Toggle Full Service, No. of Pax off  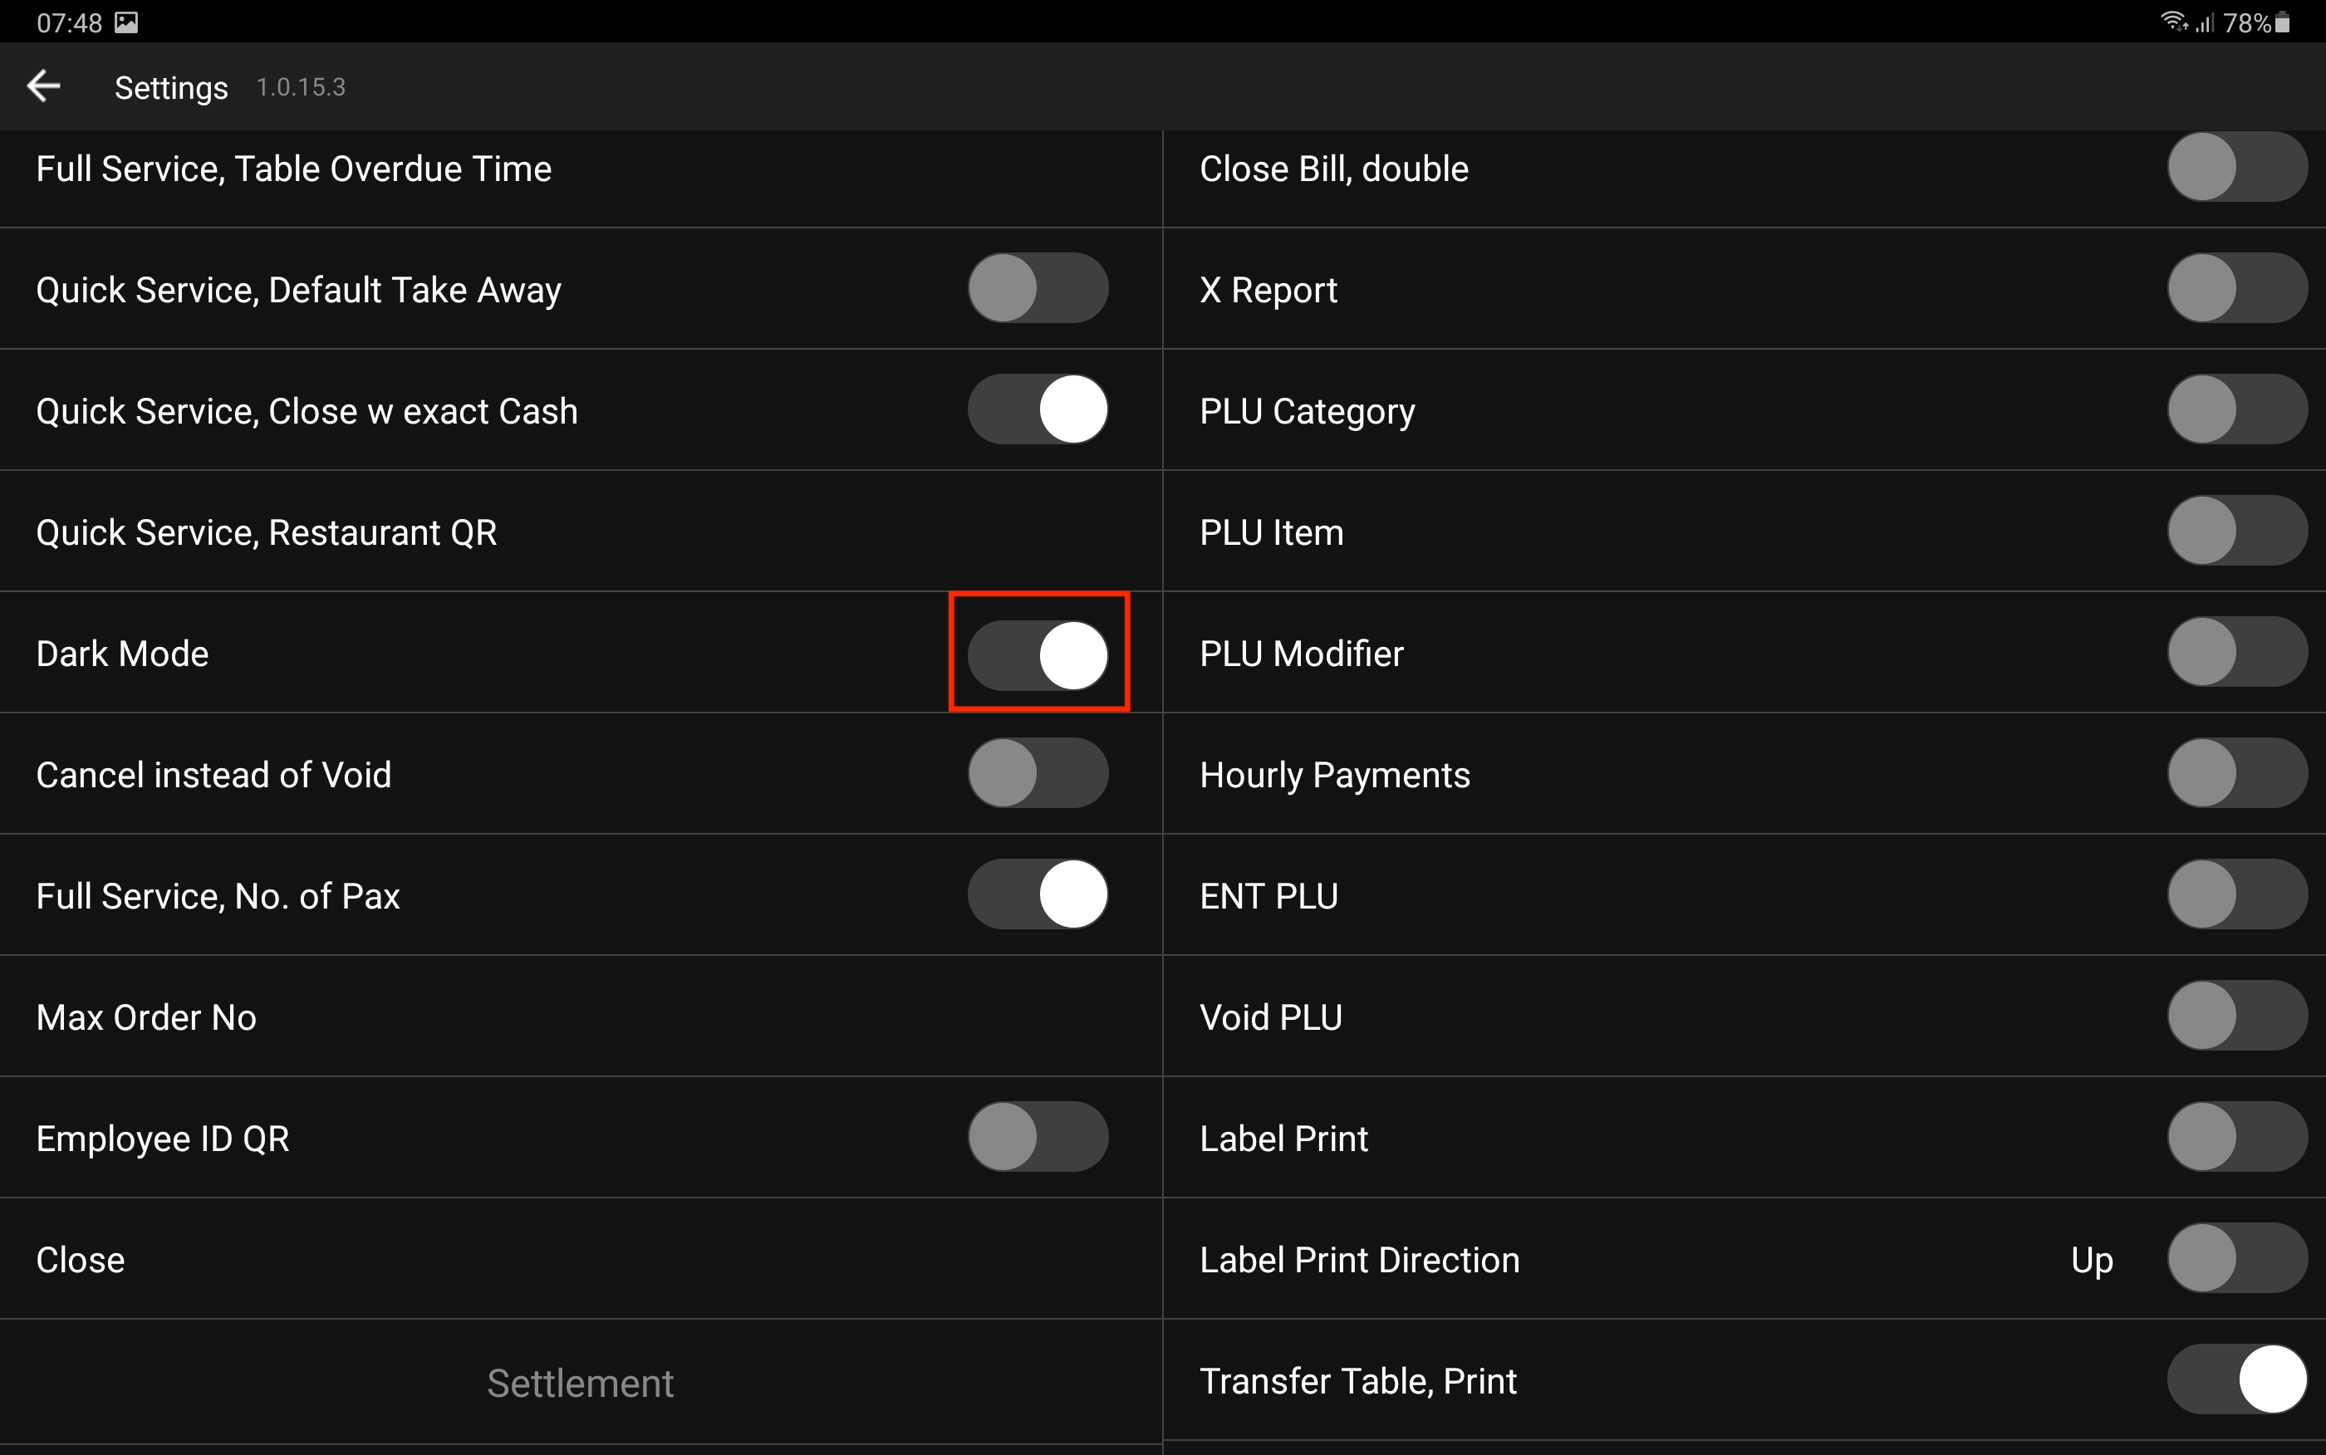tap(1038, 895)
